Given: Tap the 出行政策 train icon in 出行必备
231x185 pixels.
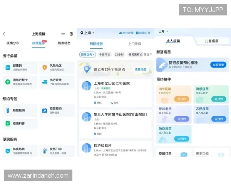Looking at the screenshot, I should [x=45, y=82].
